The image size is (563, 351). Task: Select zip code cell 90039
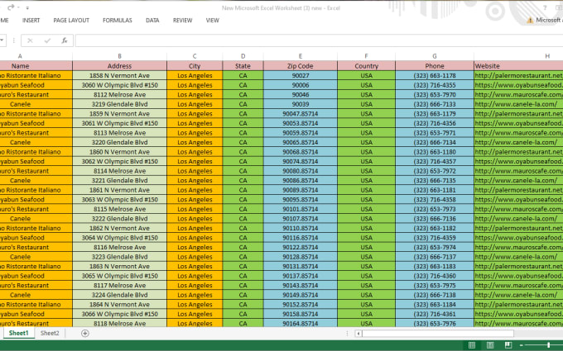301,104
